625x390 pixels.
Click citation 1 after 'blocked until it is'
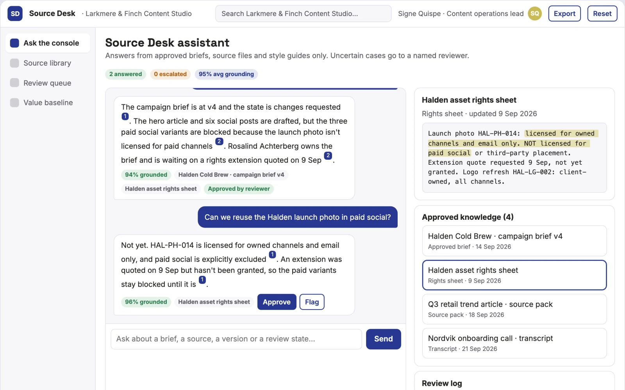tap(202, 280)
